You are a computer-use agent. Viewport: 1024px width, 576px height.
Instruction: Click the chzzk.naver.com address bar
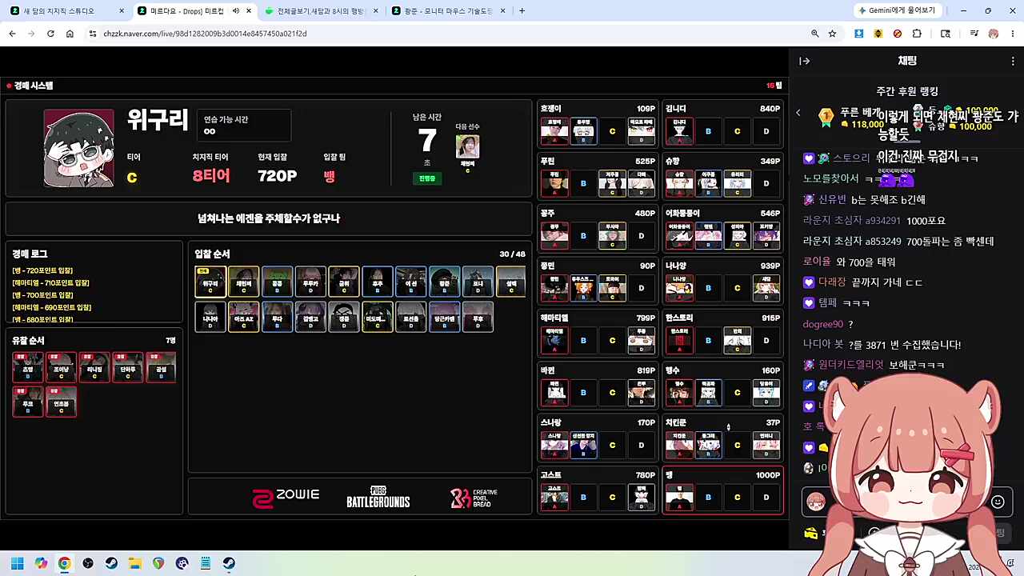[x=448, y=34]
